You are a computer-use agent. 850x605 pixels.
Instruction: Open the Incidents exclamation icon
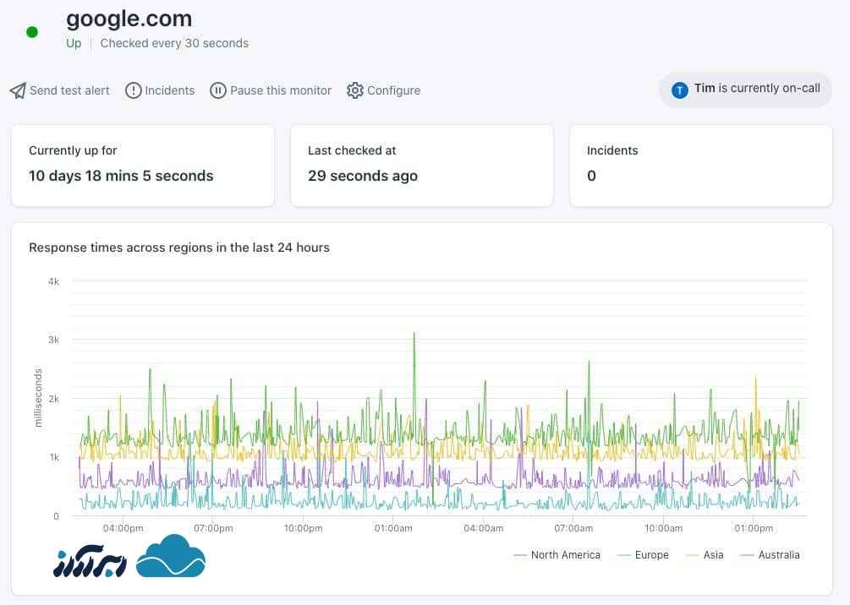[132, 90]
